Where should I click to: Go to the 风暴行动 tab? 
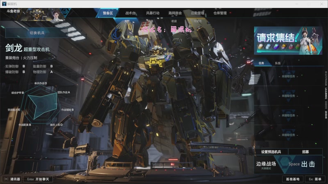153,13
